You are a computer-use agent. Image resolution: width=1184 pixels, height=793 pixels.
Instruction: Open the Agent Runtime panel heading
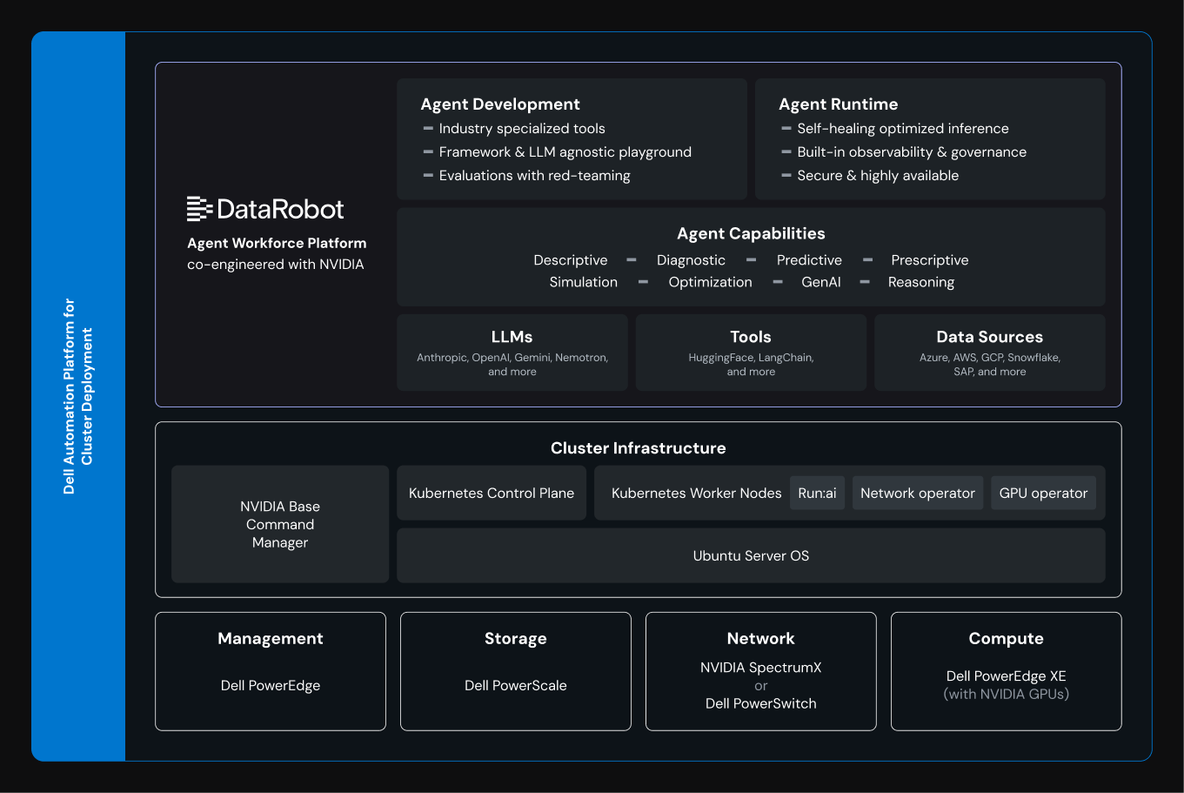click(x=838, y=104)
